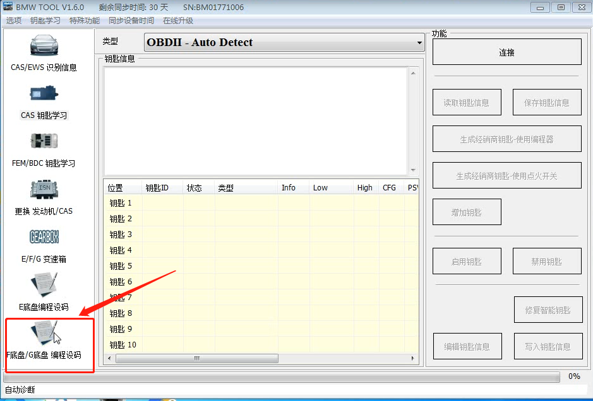Viewport: 593px width, 401px height.
Task: Click the key table scroll left arrow
Action: pos(109,358)
